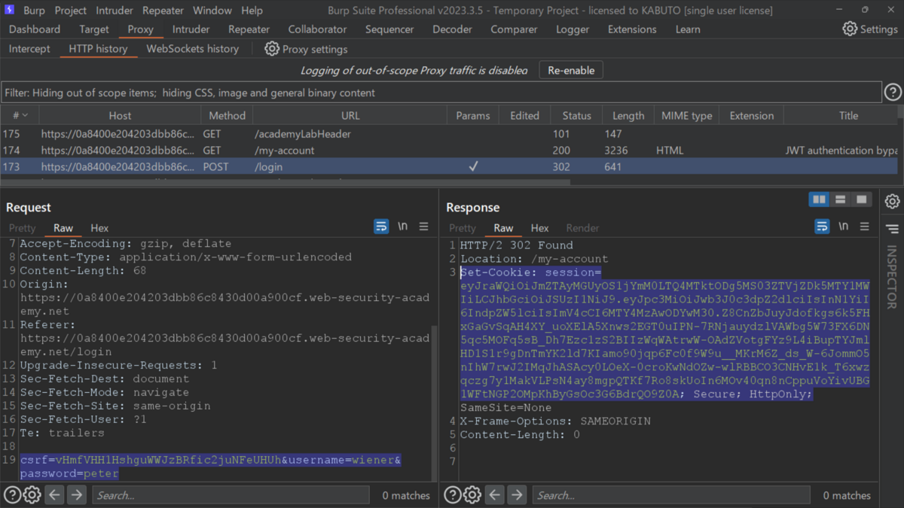
Task: Switch to combined tab layout view
Action: click(x=861, y=199)
